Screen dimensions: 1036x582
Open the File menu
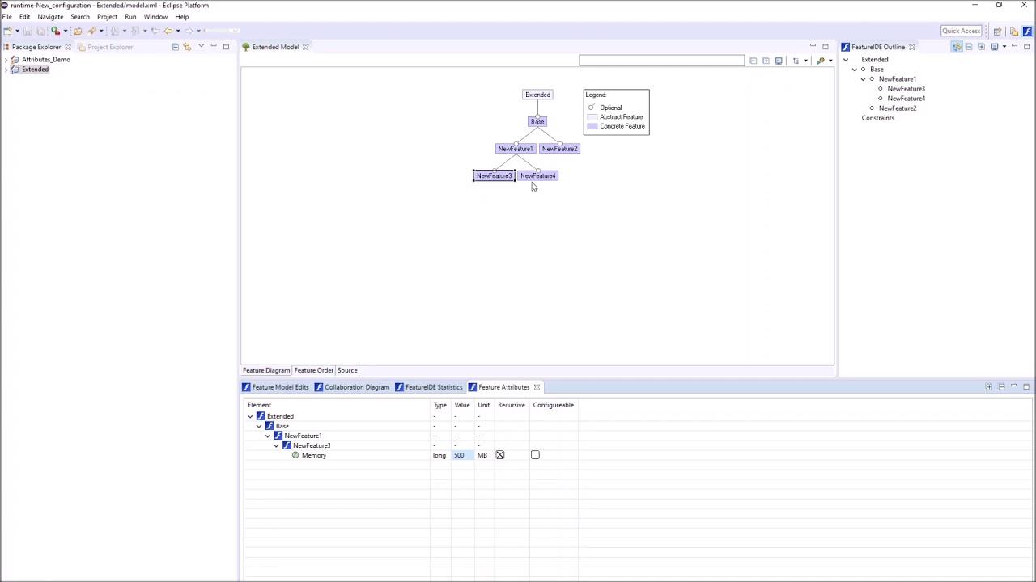pos(6,17)
